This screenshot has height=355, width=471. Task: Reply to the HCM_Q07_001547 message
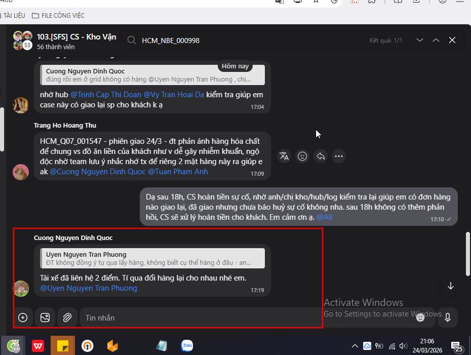click(x=321, y=156)
